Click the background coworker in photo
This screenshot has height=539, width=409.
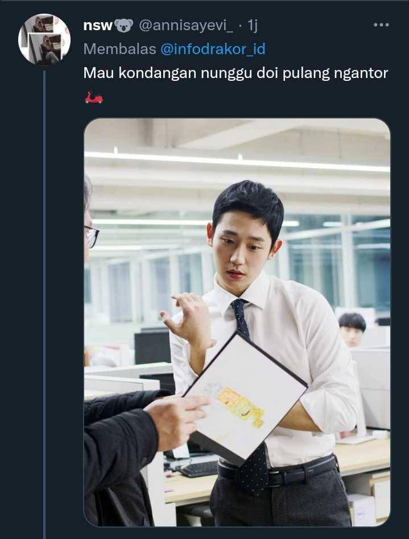352,330
